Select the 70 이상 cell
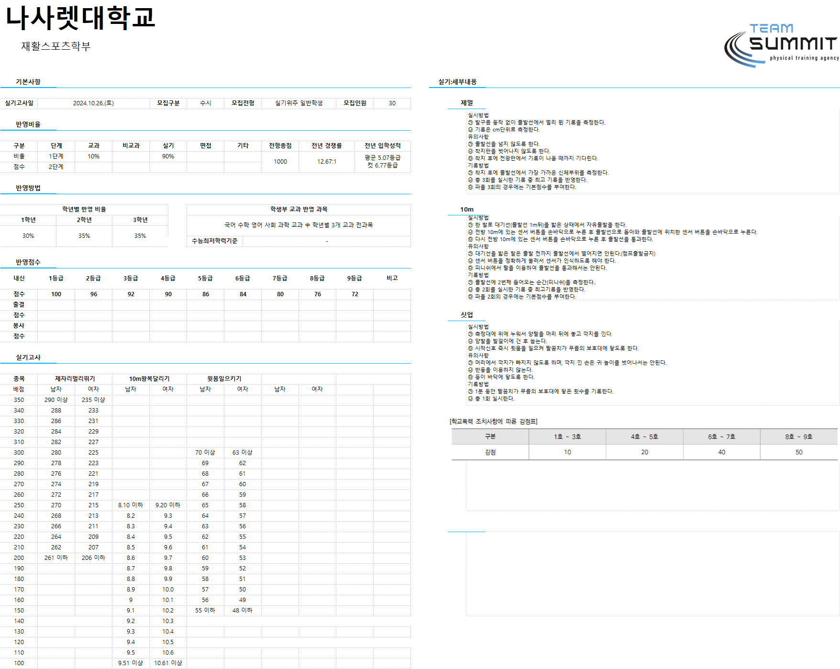This screenshot has height=669, width=840. point(205,453)
